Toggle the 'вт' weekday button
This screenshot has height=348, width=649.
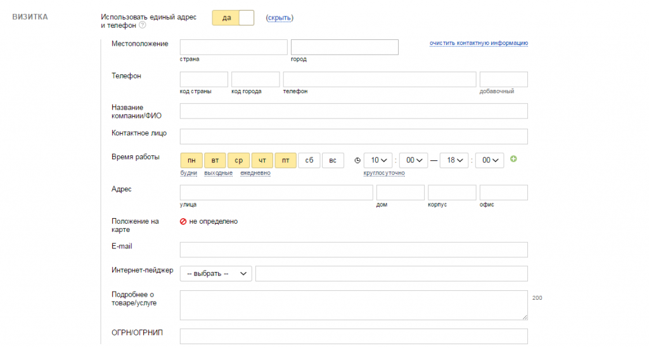(215, 160)
